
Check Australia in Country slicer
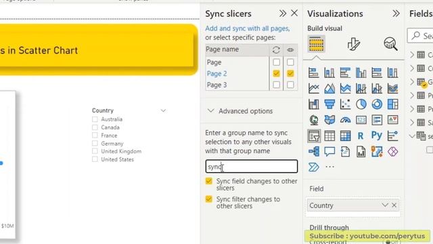tap(95, 119)
